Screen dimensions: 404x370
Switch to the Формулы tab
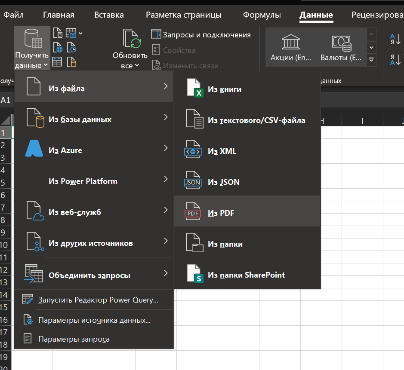tap(262, 15)
